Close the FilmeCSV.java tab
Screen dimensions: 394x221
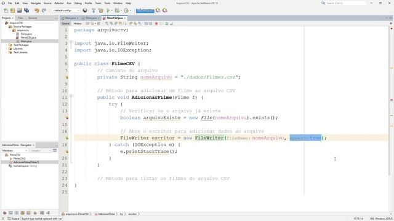tap(124, 18)
